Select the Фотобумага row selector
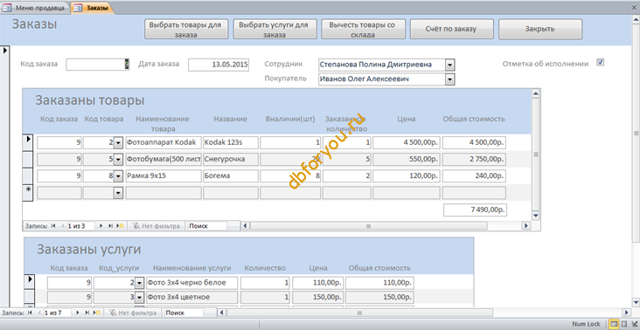Screen dimensions: 640x330 coord(28,159)
